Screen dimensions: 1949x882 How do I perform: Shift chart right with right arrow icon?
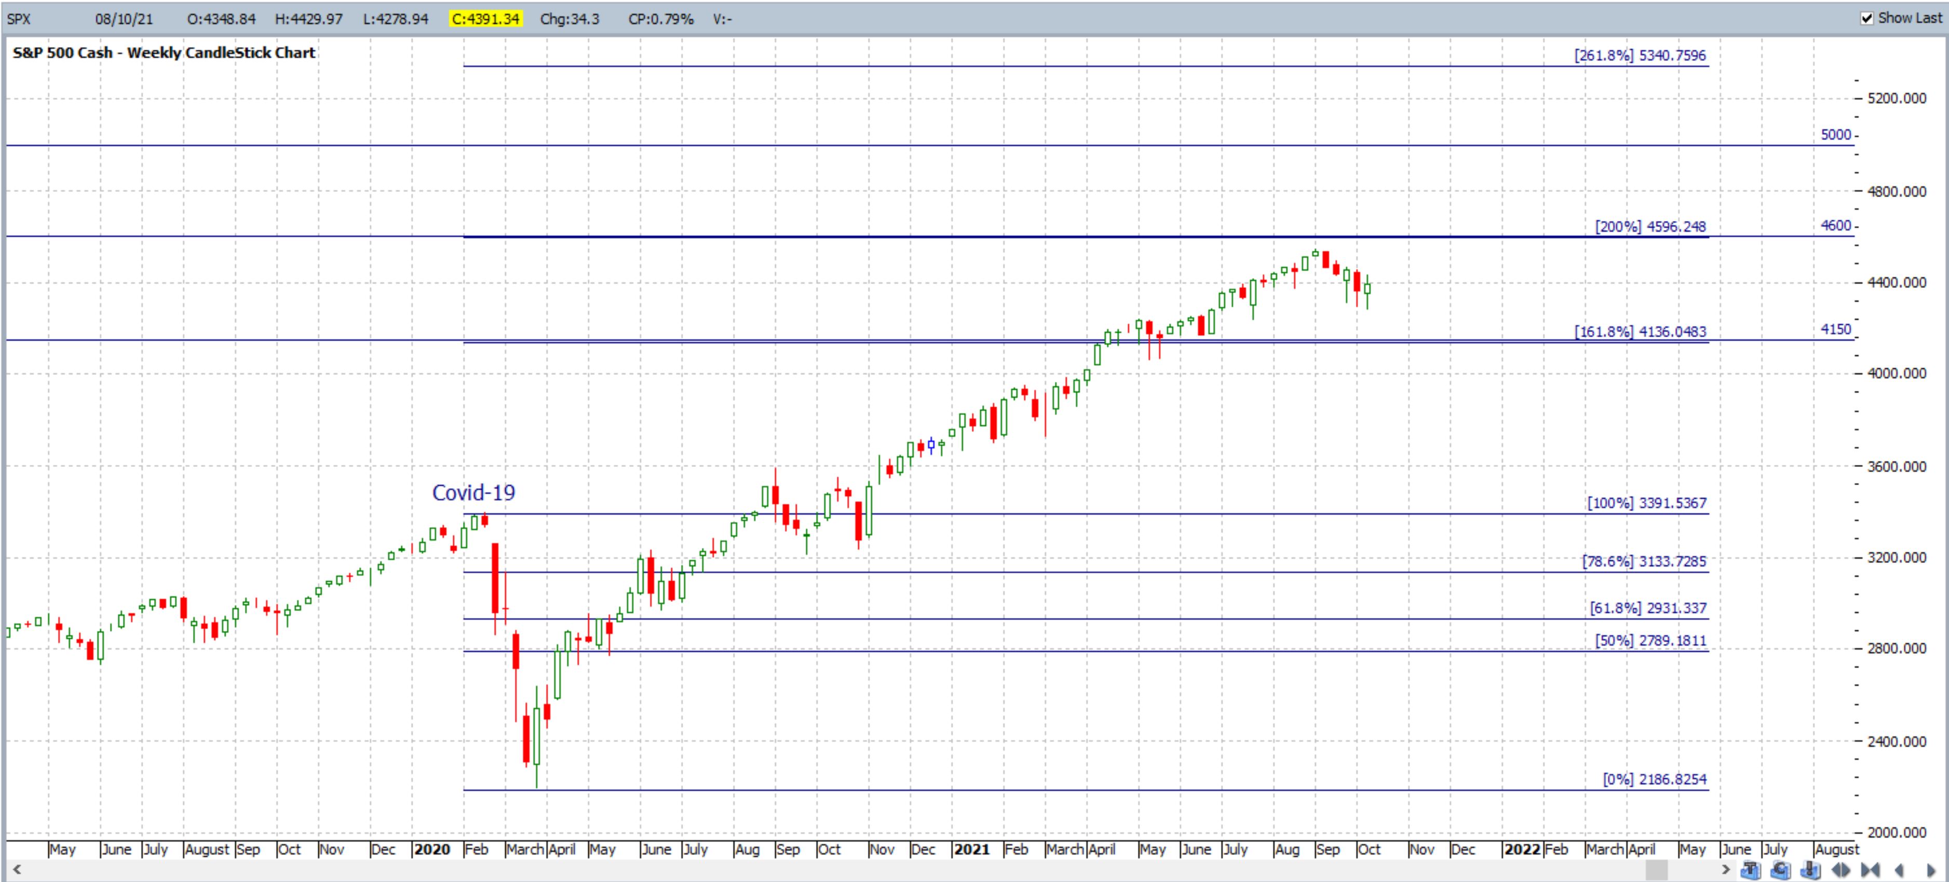click(x=1931, y=871)
